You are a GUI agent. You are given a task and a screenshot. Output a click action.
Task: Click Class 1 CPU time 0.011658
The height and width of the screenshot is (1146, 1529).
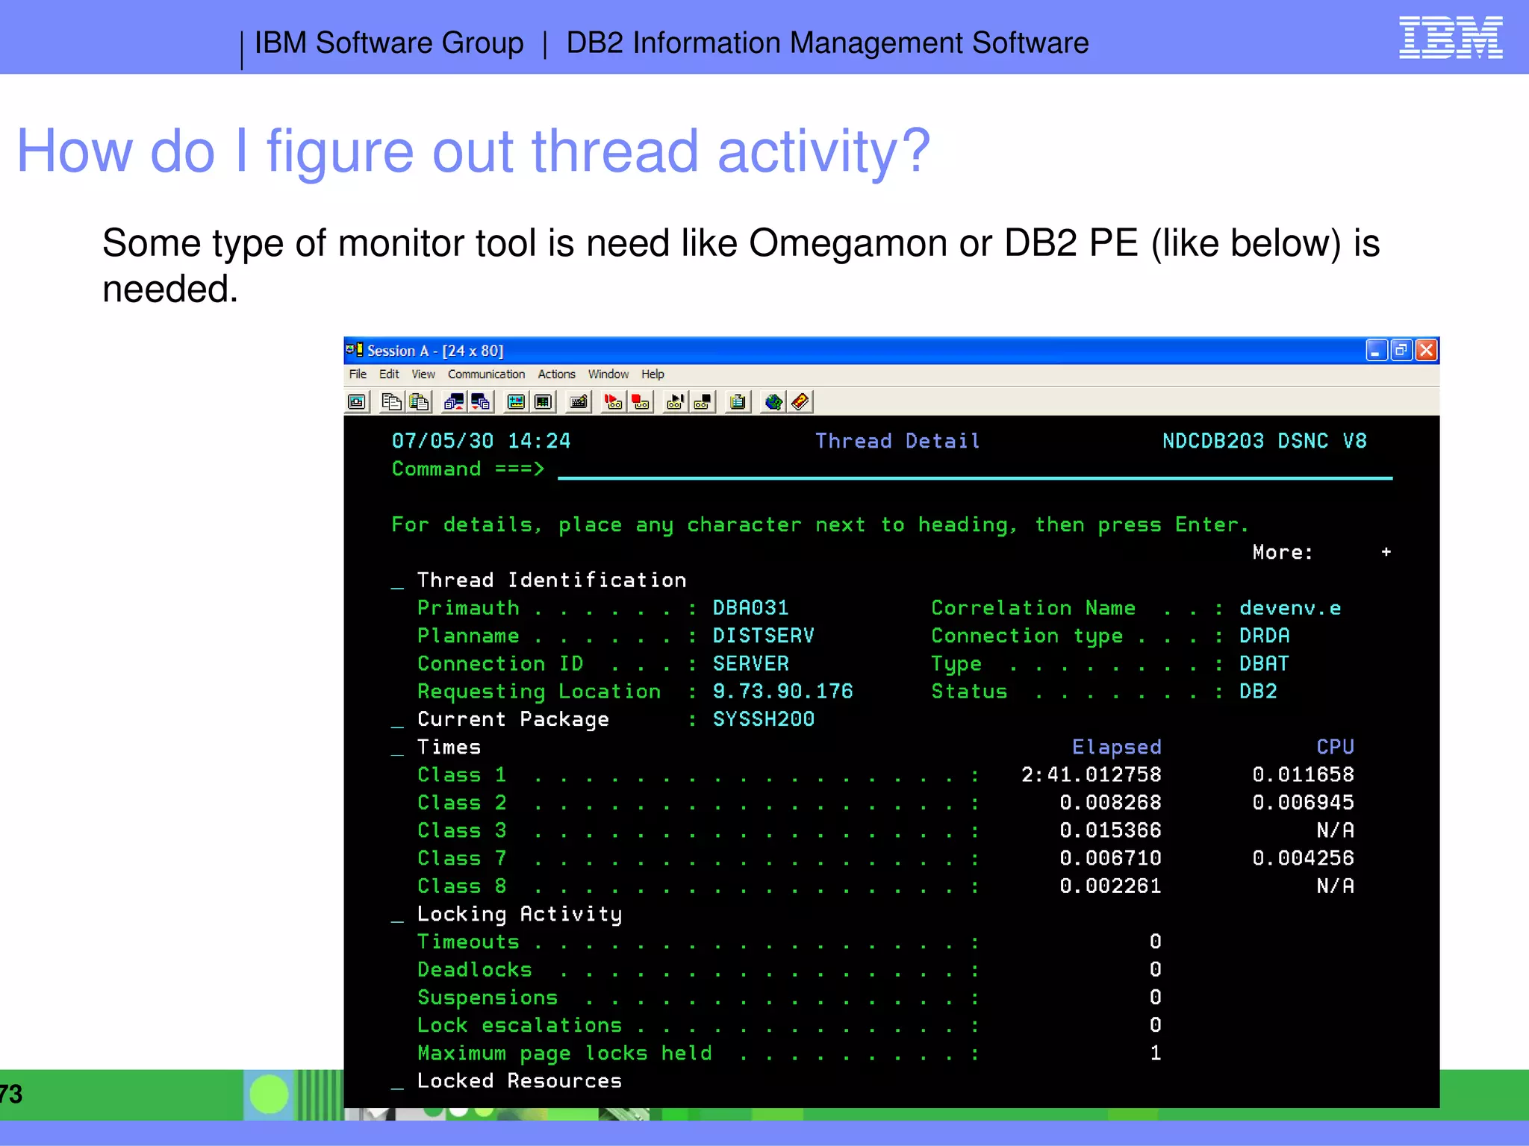pos(1303,775)
